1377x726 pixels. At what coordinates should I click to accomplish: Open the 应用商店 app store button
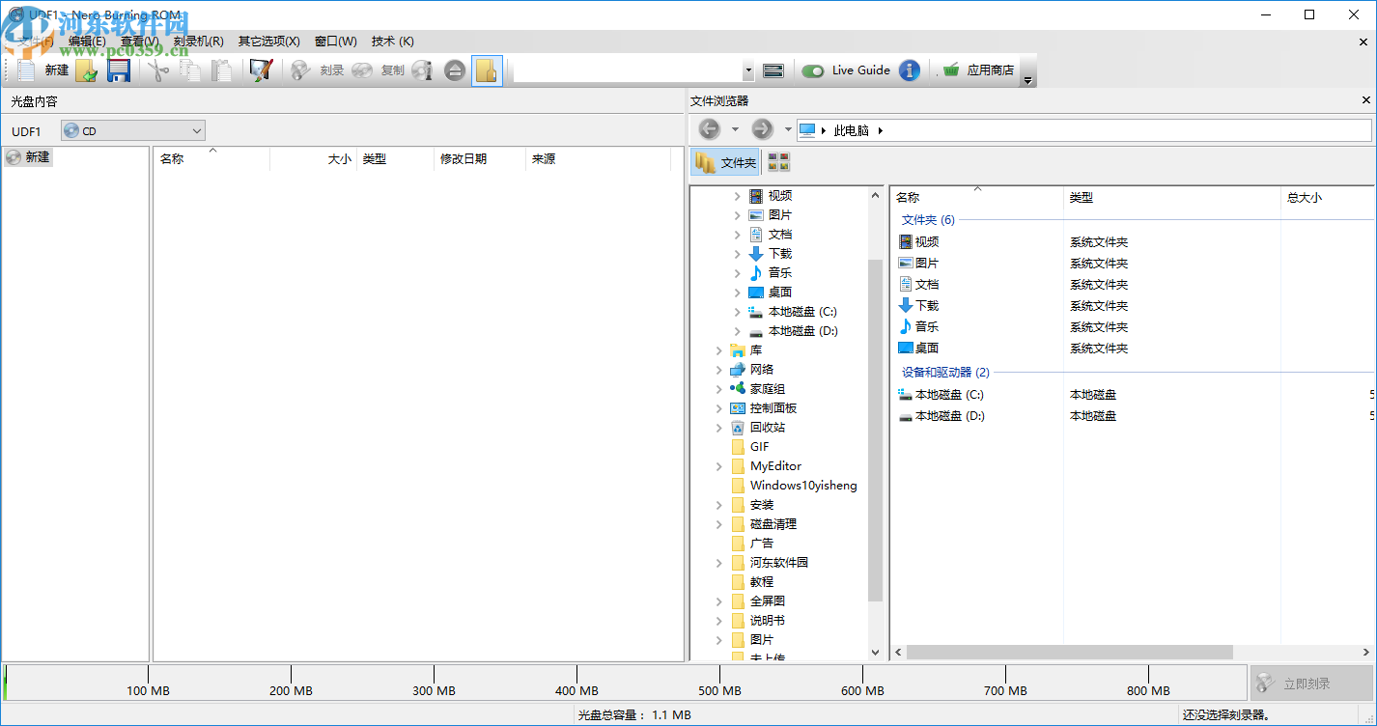tap(978, 70)
